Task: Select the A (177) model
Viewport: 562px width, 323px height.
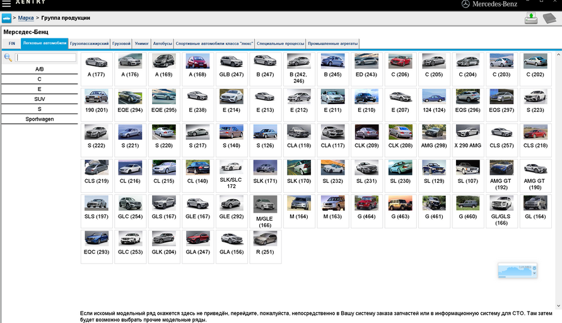Action: [97, 69]
